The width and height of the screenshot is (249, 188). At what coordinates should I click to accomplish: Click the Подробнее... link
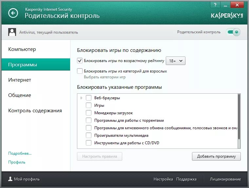tap(20, 153)
